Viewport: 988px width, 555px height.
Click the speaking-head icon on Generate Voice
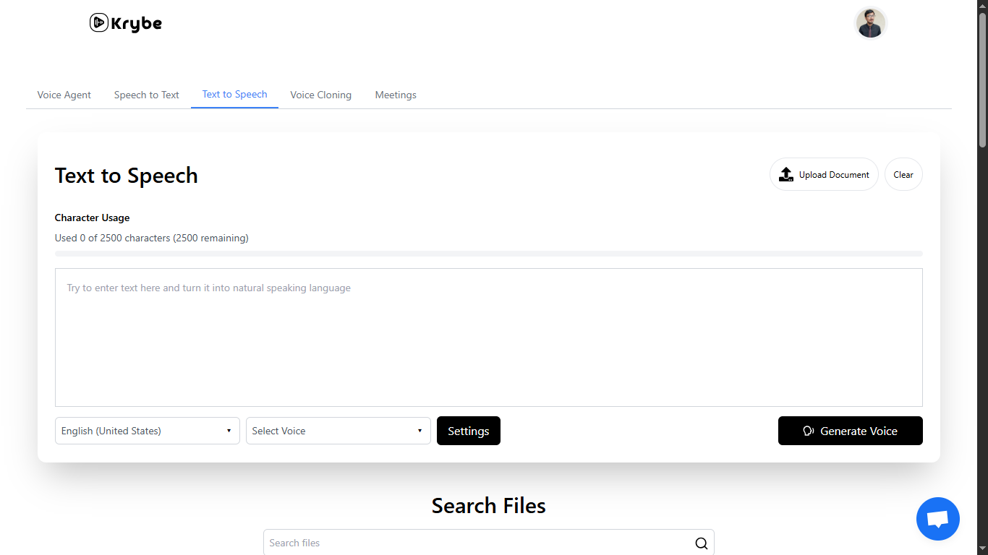pyautogui.click(x=809, y=431)
